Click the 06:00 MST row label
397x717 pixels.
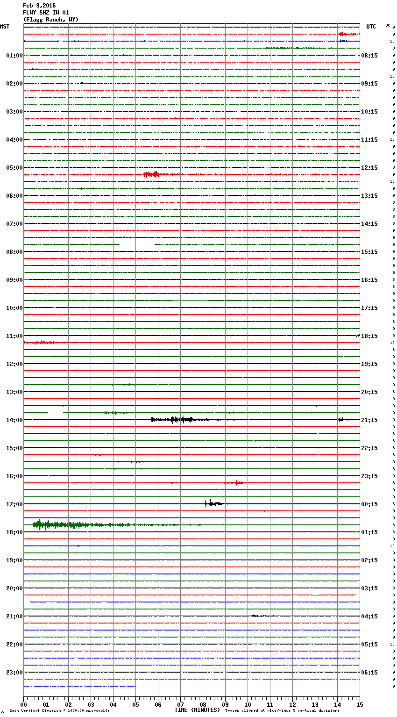[x=14, y=196]
